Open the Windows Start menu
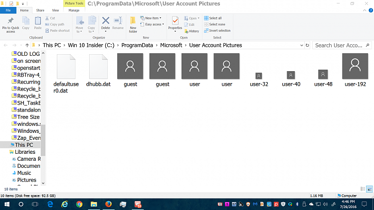This screenshot has height=210, width=374. click(7, 205)
